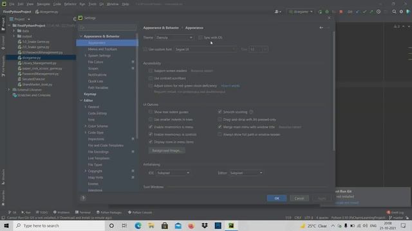
Task: Uncheck Smooth scrolling checkbox
Action: tap(220, 112)
